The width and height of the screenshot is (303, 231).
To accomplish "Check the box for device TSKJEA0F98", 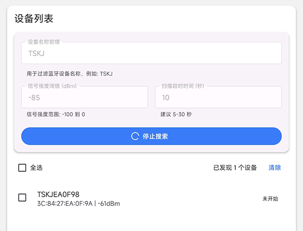I will click(x=22, y=198).
